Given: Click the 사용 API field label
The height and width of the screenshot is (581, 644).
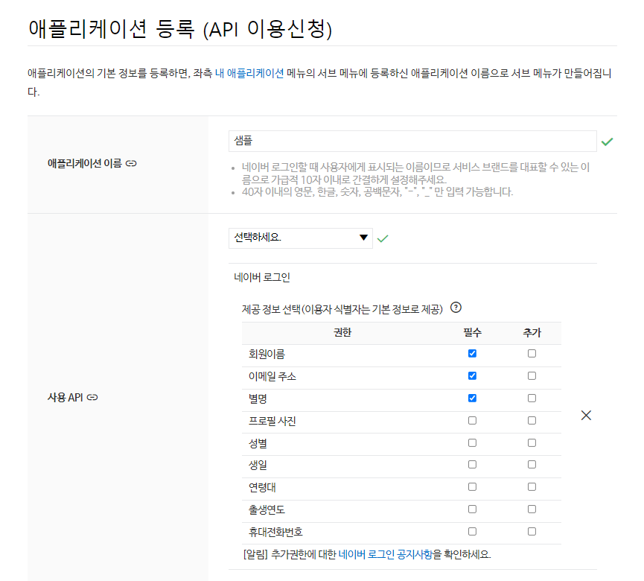Looking at the screenshot, I should pos(66,397).
